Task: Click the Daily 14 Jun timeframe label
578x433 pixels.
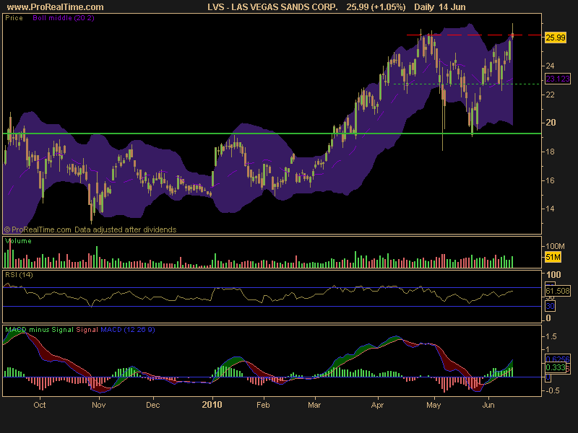Action: pos(440,7)
